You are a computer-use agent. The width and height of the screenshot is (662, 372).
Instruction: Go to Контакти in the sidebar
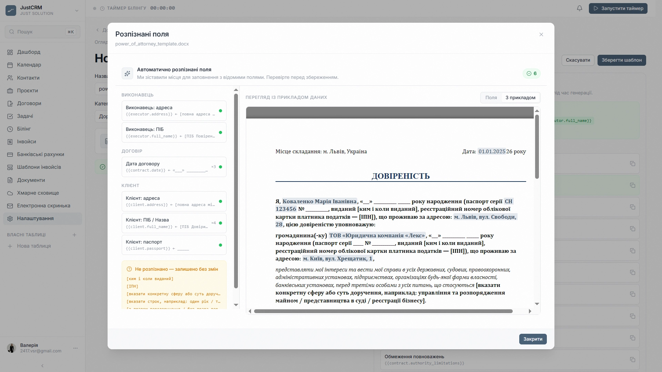[42, 78]
